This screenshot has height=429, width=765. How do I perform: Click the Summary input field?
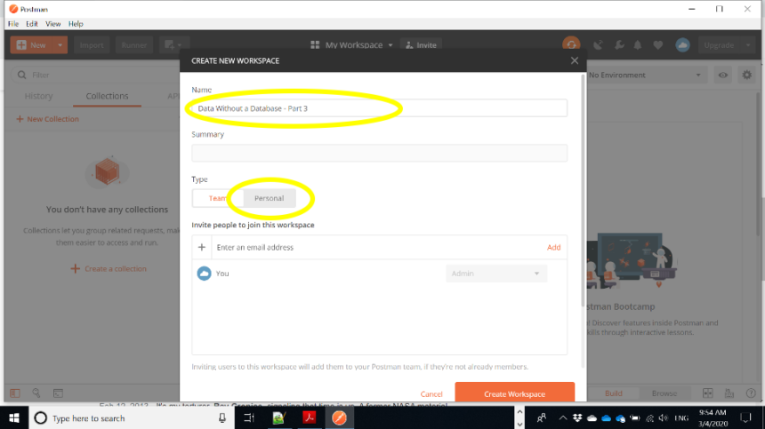coord(379,153)
